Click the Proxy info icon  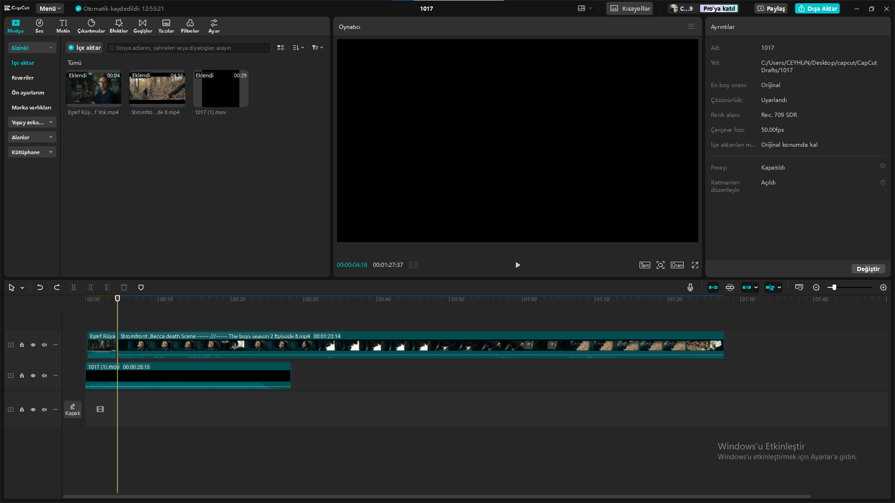(883, 166)
